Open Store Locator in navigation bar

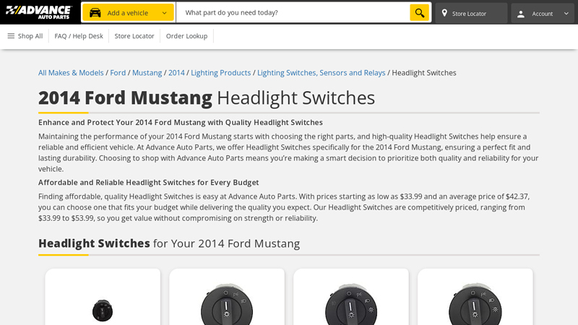coord(134,36)
